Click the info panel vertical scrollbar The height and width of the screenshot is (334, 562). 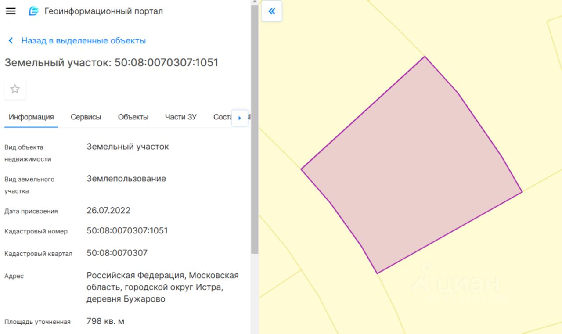point(254,132)
